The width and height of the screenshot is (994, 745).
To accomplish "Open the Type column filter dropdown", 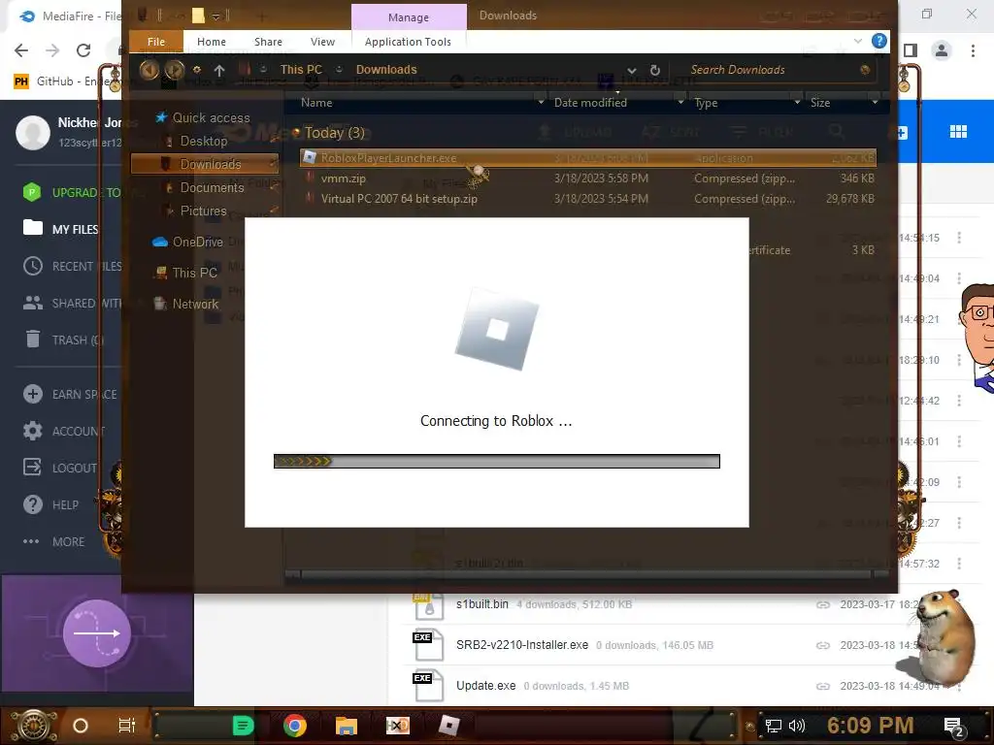I will click(x=797, y=102).
